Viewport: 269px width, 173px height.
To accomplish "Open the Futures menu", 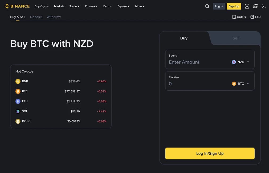I will 91,6.
